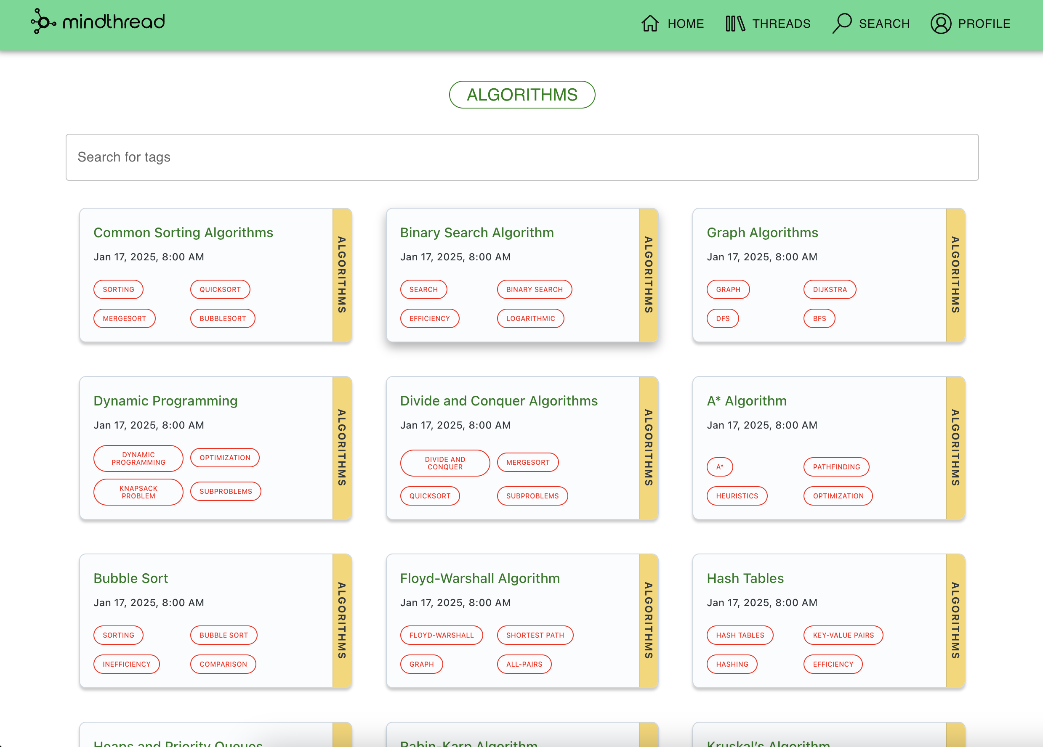Open the THREADS menu item

point(781,24)
